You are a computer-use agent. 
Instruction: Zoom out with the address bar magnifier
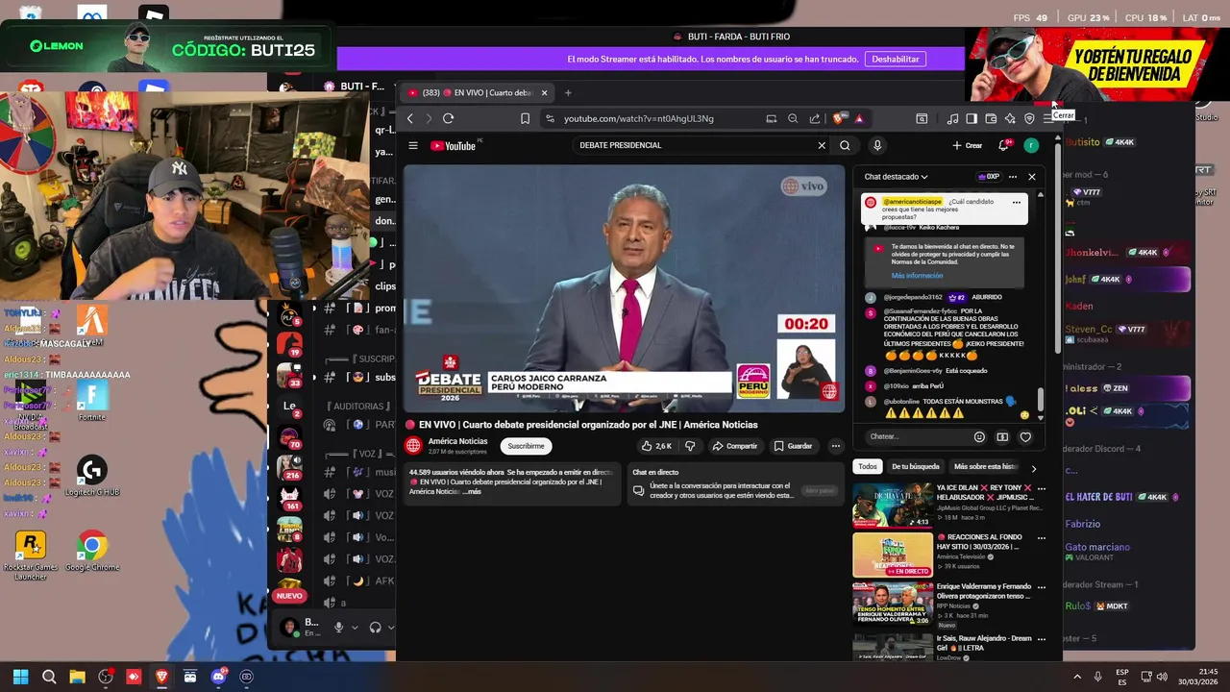point(793,118)
